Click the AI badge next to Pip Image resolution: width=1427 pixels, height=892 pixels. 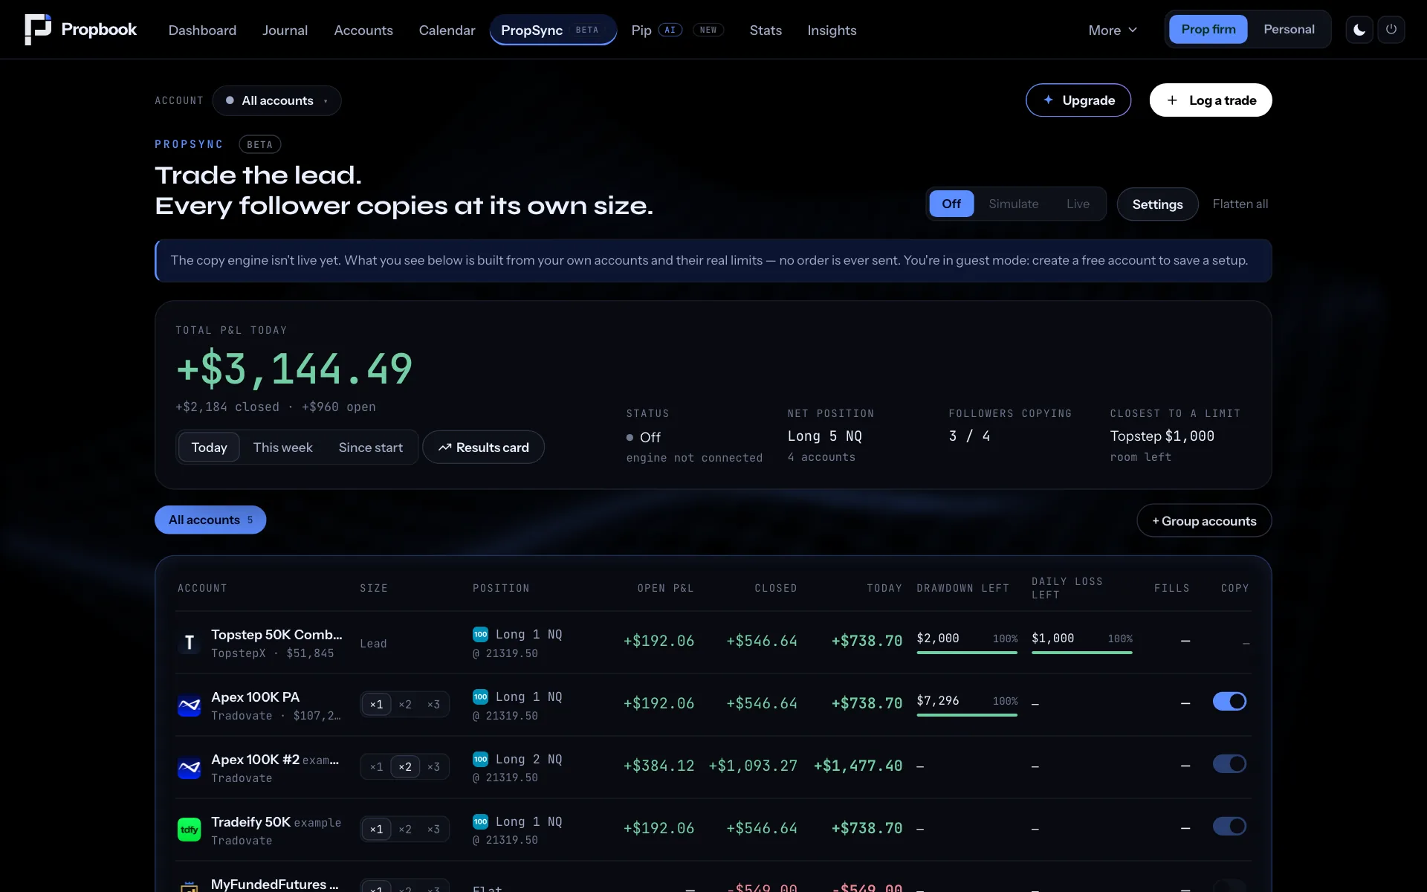tap(670, 30)
